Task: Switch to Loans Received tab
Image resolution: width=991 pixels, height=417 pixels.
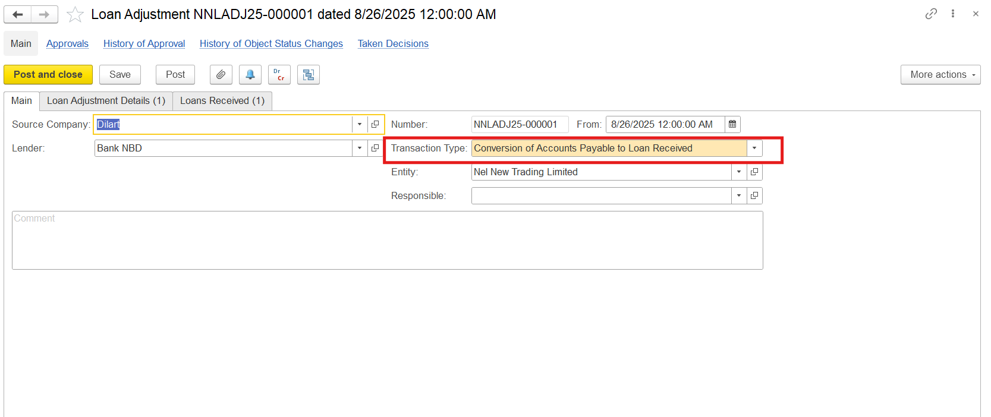Action: (222, 101)
